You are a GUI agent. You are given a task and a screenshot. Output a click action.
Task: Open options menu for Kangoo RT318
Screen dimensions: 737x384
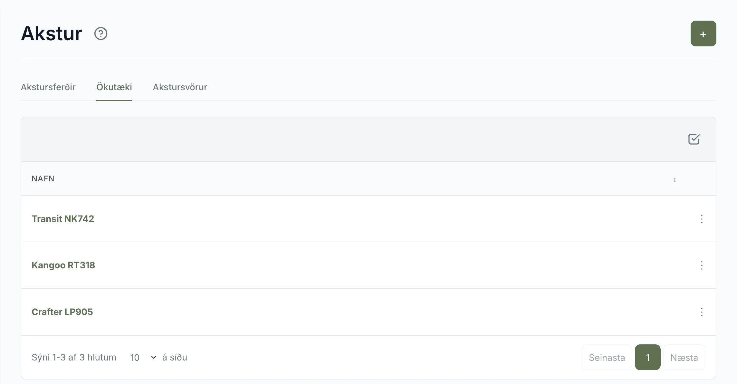pyautogui.click(x=702, y=265)
